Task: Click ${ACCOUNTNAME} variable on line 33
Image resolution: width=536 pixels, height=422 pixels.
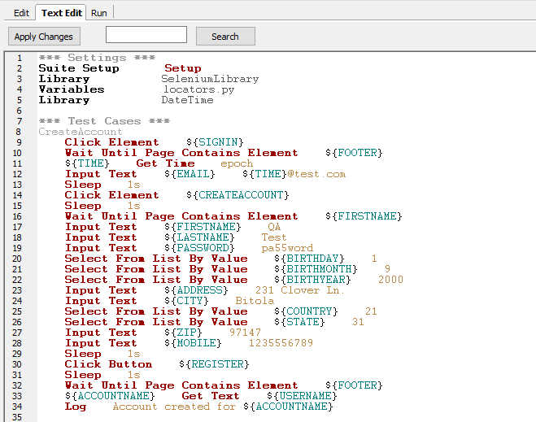Action: [x=110, y=396]
